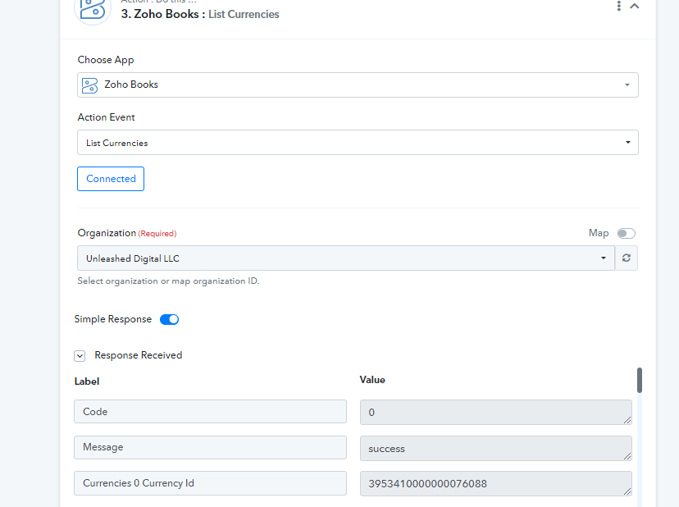679x507 pixels.
Task: Click the Connected button
Action: tap(111, 179)
